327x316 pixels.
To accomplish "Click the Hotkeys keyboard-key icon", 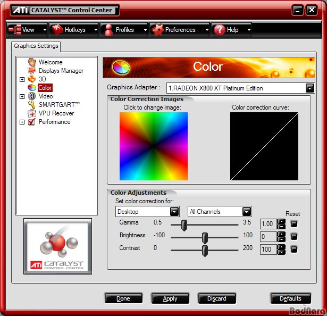I will coord(57,30).
